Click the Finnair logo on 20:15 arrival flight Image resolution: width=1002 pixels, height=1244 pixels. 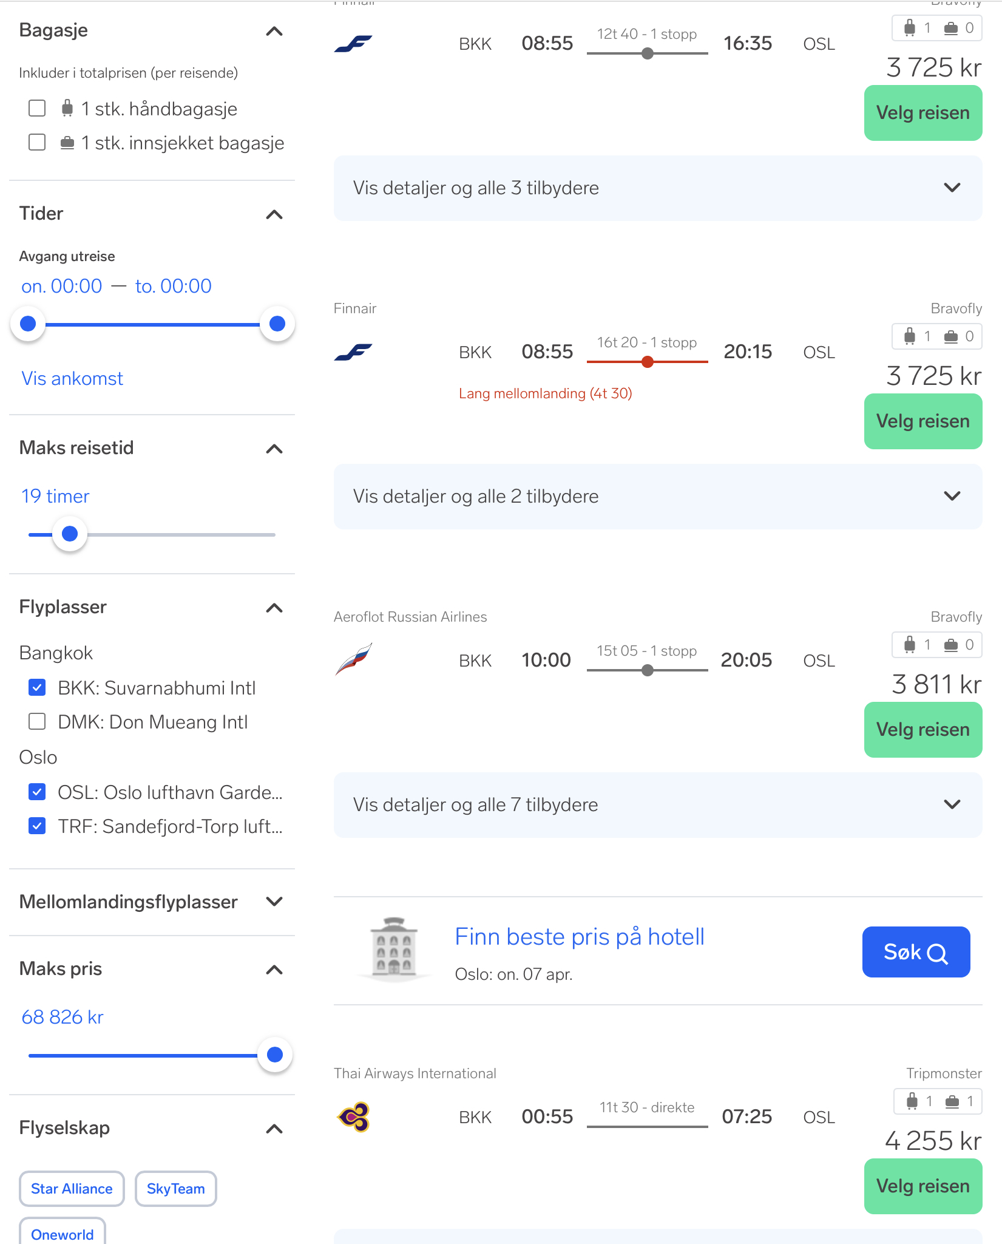(354, 352)
